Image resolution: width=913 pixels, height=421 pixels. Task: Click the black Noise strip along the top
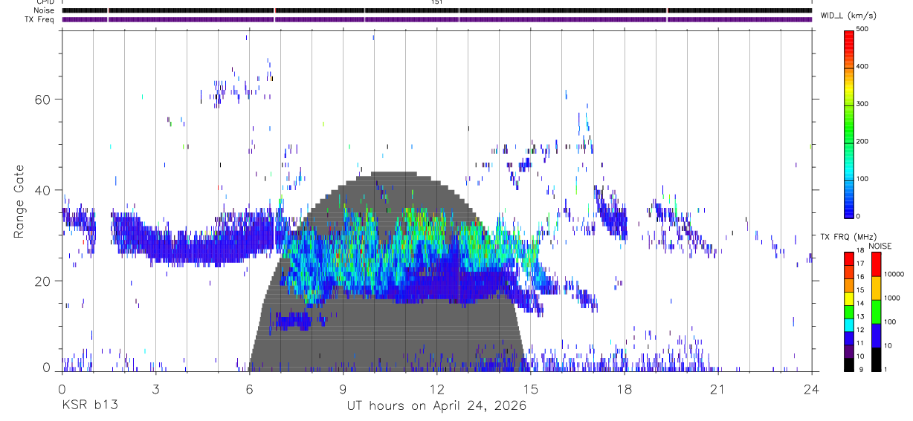436,10
